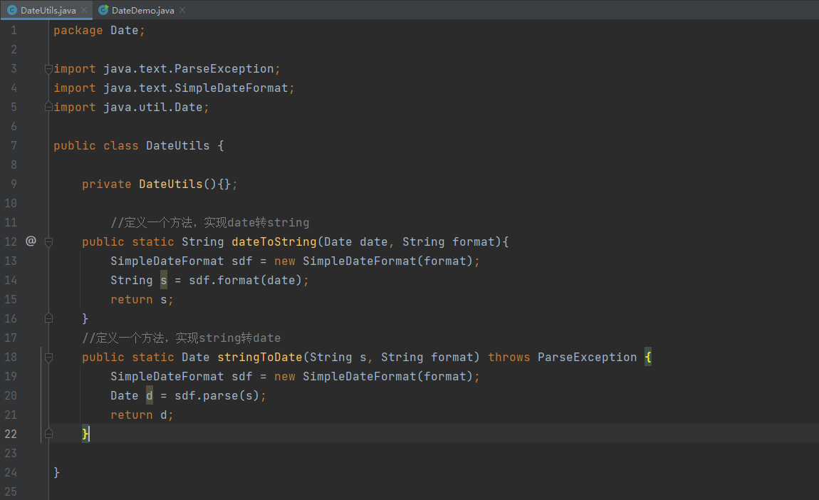Click the highlighted variable s on line 14
Image resolution: width=819 pixels, height=500 pixels.
164,281
